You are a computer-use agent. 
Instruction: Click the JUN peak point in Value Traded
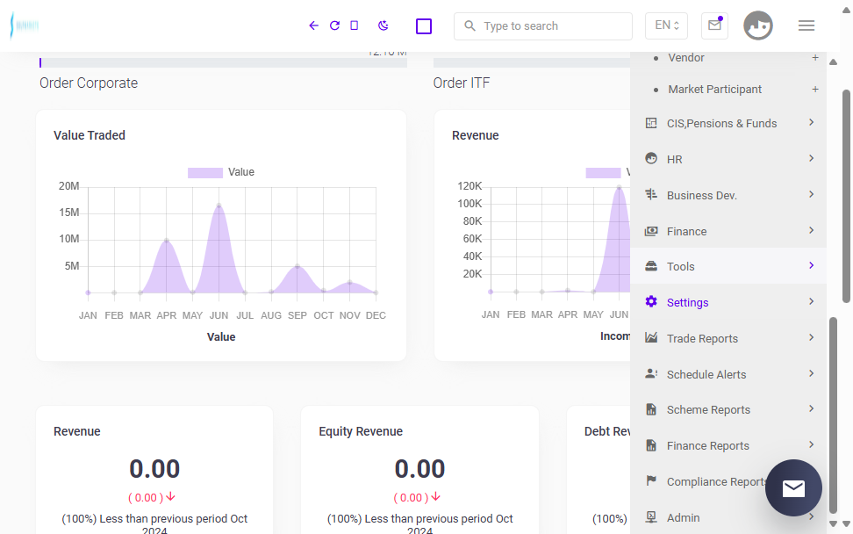point(219,206)
